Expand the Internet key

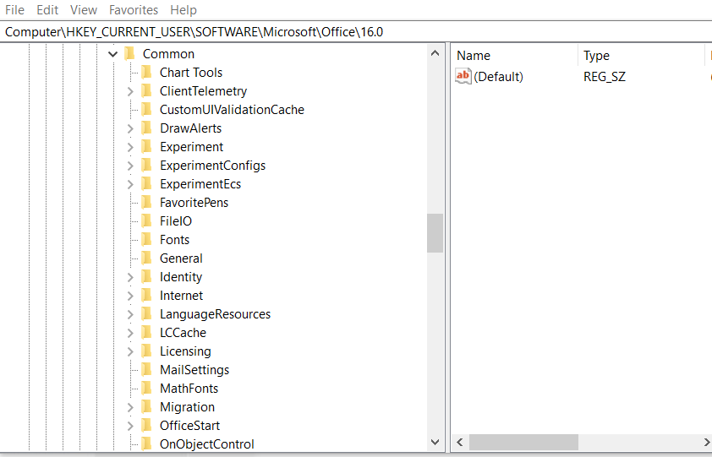(130, 296)
